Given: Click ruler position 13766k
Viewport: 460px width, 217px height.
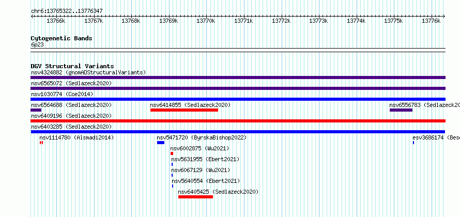Looking at the screenshot, I should click(56, 21).
